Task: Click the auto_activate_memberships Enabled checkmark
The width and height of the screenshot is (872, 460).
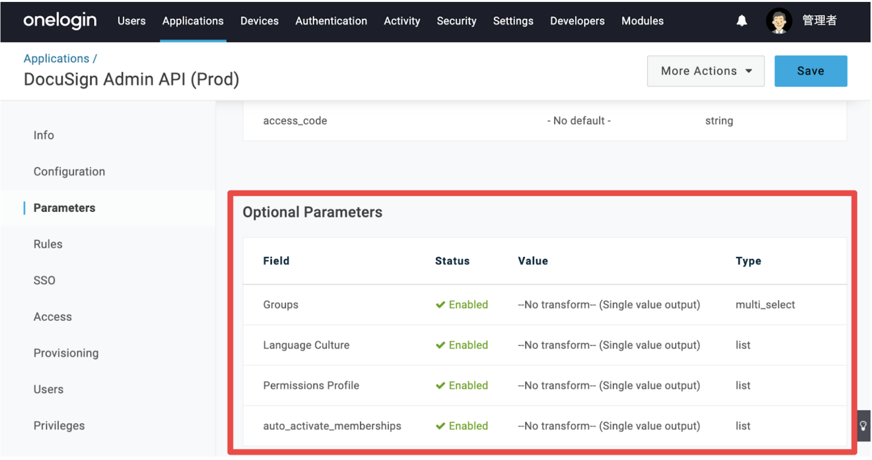Action: [440, 426]
